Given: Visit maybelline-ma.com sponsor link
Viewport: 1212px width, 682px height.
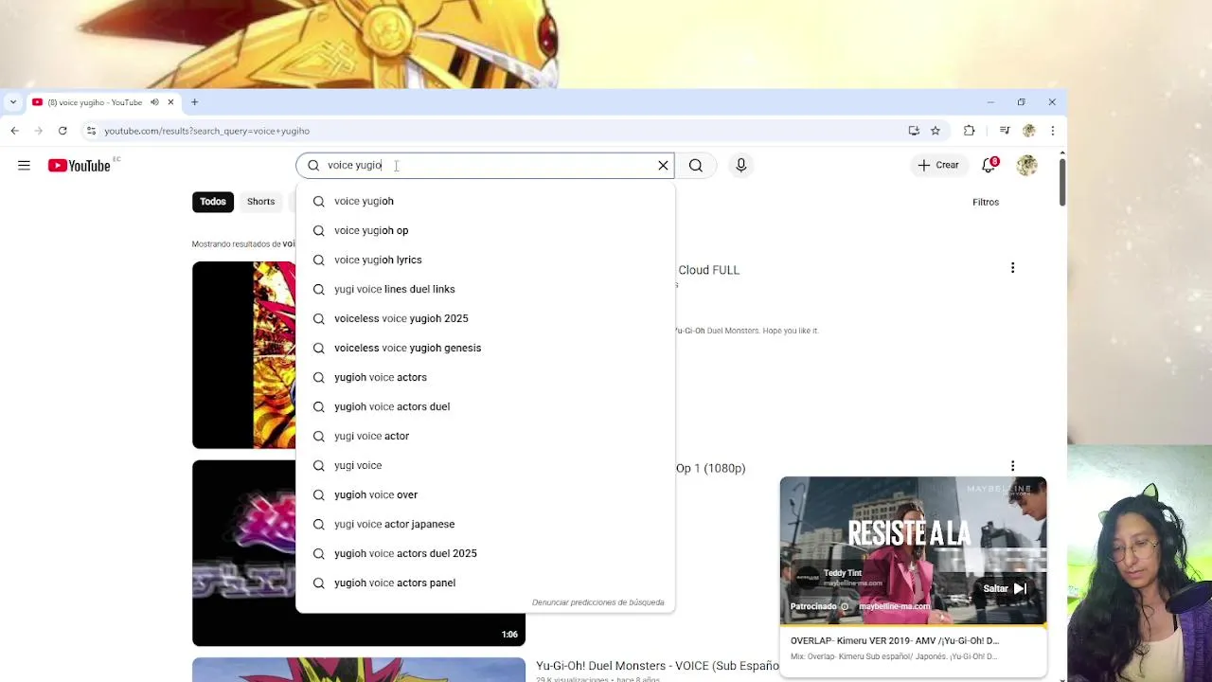Looking at the screenshot, I should coord(895,606).
